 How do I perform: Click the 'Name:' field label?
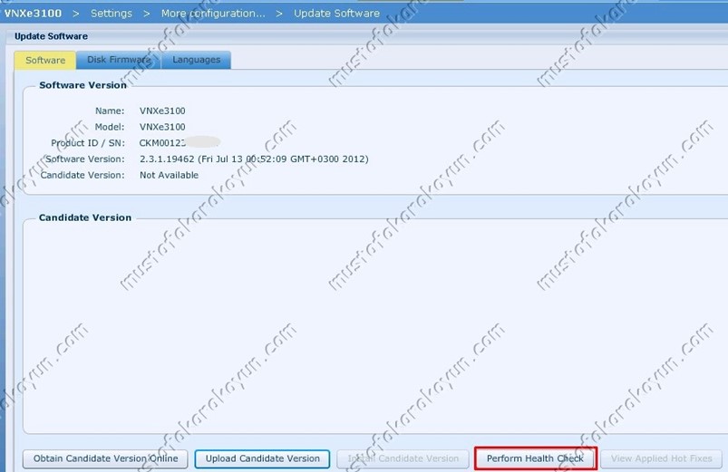pos(110,111)
